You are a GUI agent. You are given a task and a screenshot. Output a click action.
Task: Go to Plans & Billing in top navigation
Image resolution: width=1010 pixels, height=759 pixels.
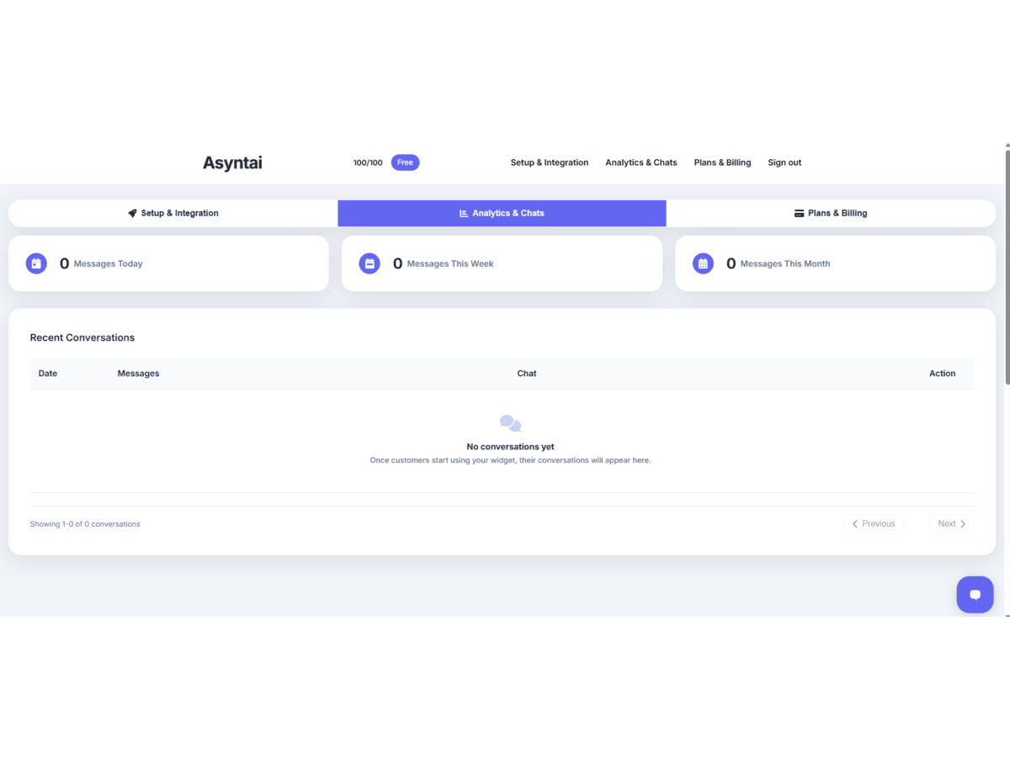pyautogui.click(x=722, y=162)
